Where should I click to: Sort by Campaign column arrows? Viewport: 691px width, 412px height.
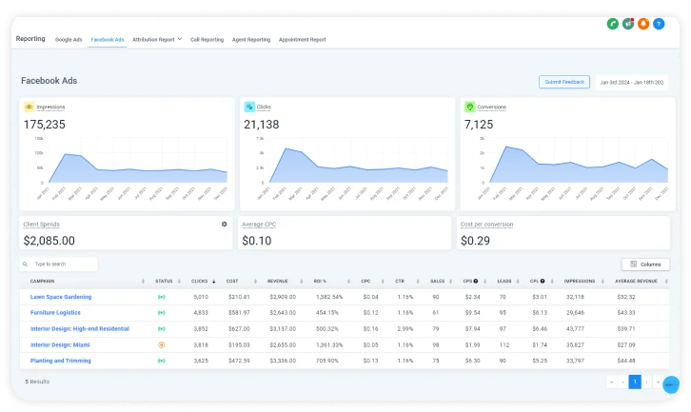click(143, 281)
